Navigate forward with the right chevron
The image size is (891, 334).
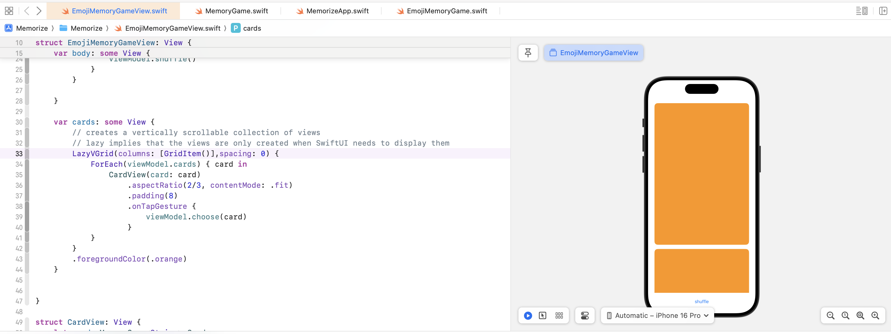(39, 11)
